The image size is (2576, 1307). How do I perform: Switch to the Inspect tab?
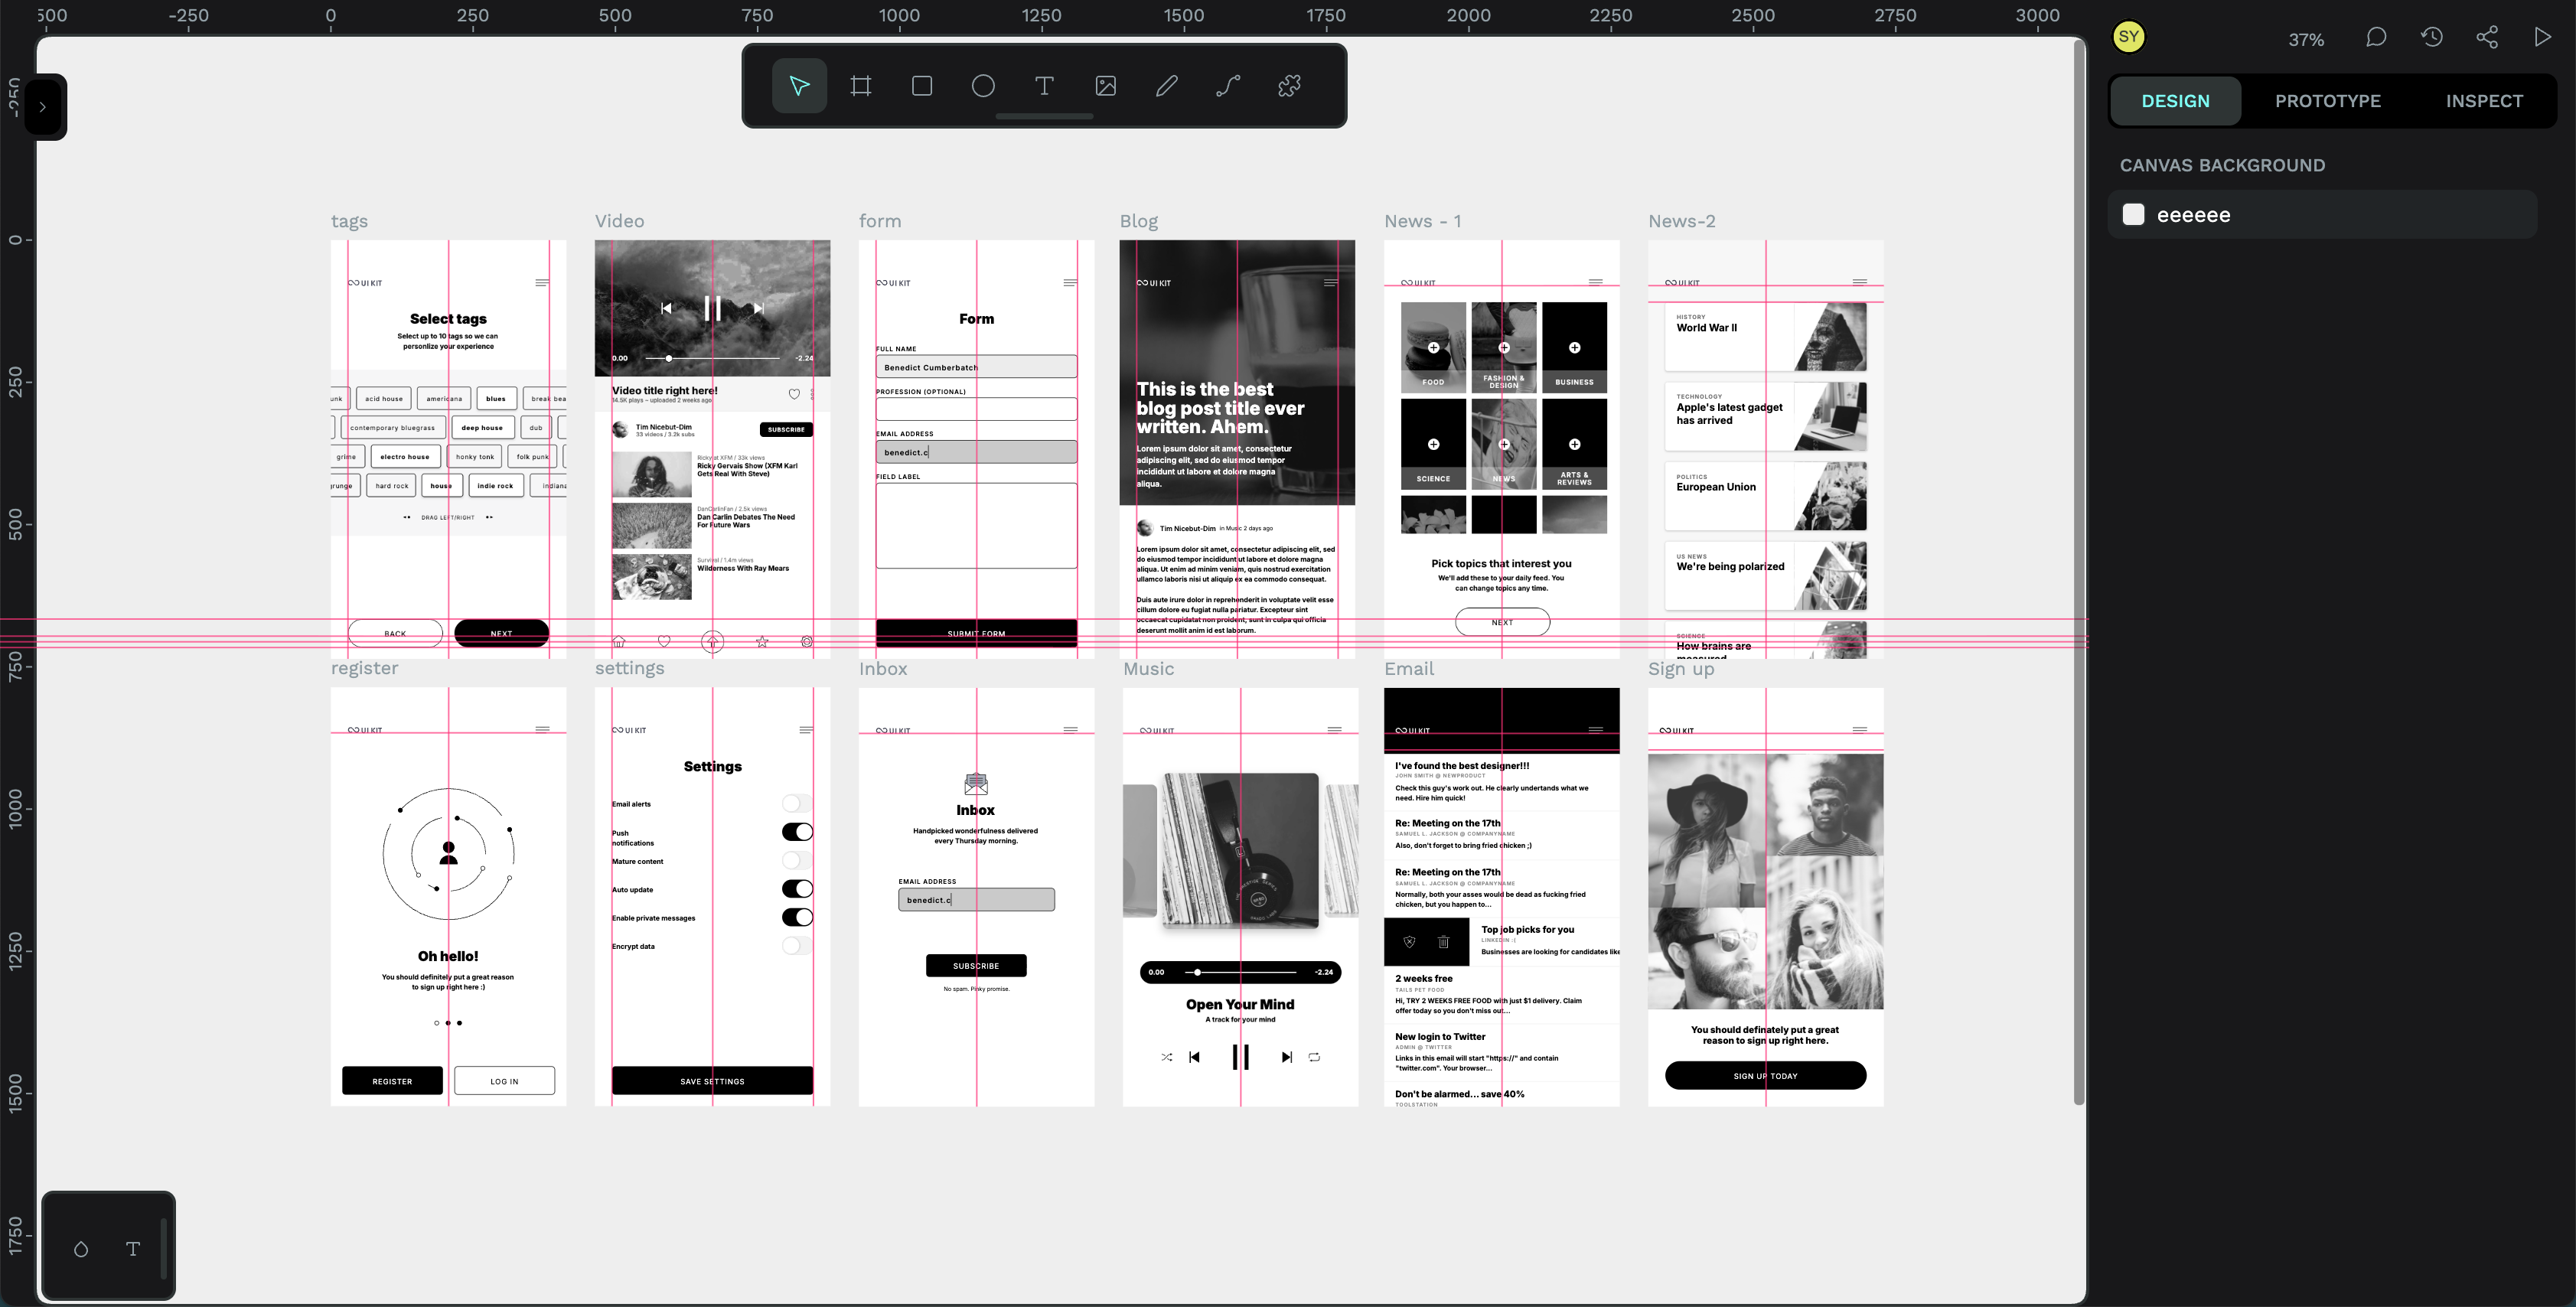click(x=2484, y=101)
